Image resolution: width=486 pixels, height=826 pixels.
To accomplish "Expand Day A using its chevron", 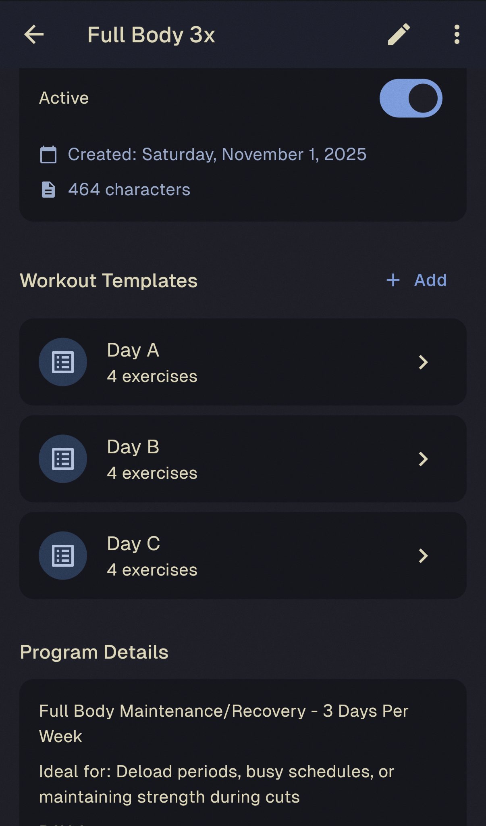I will coord(424,362).
